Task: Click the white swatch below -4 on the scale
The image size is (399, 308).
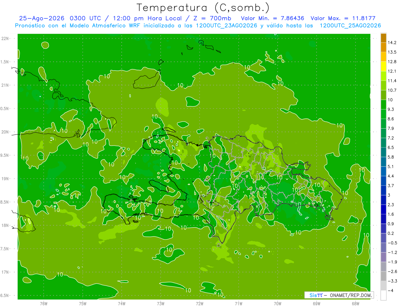Action: [x=383, y=295]
